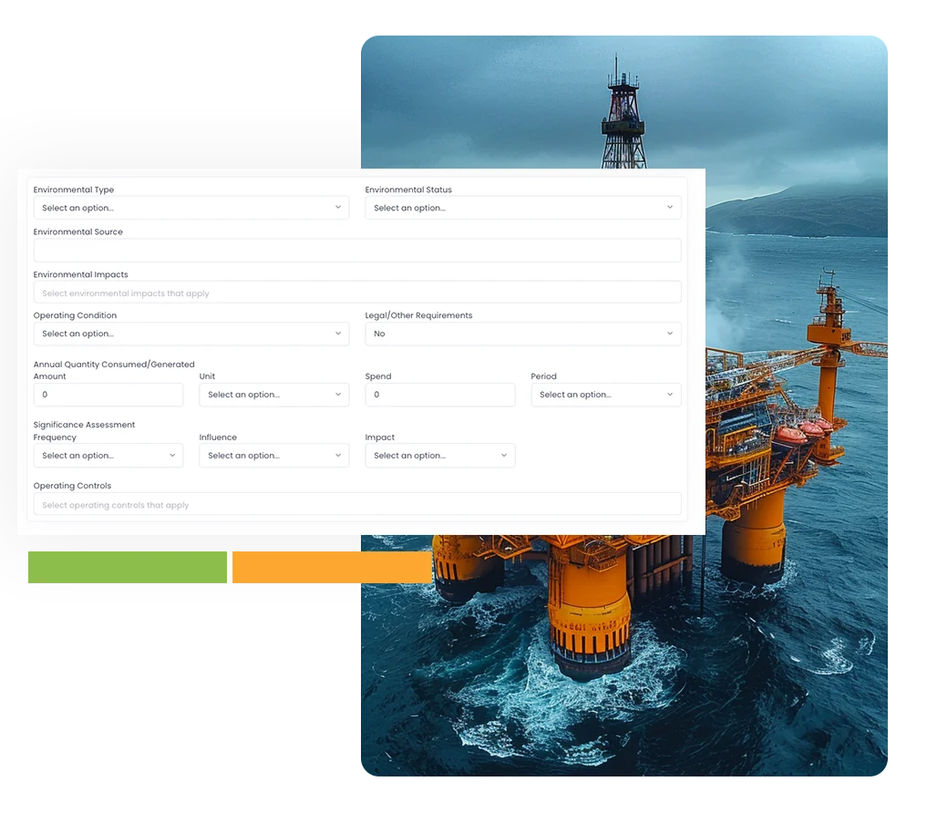Click the chevron in the Unit field
Screen dimensions: 927x833
click(x=338, y=395)
